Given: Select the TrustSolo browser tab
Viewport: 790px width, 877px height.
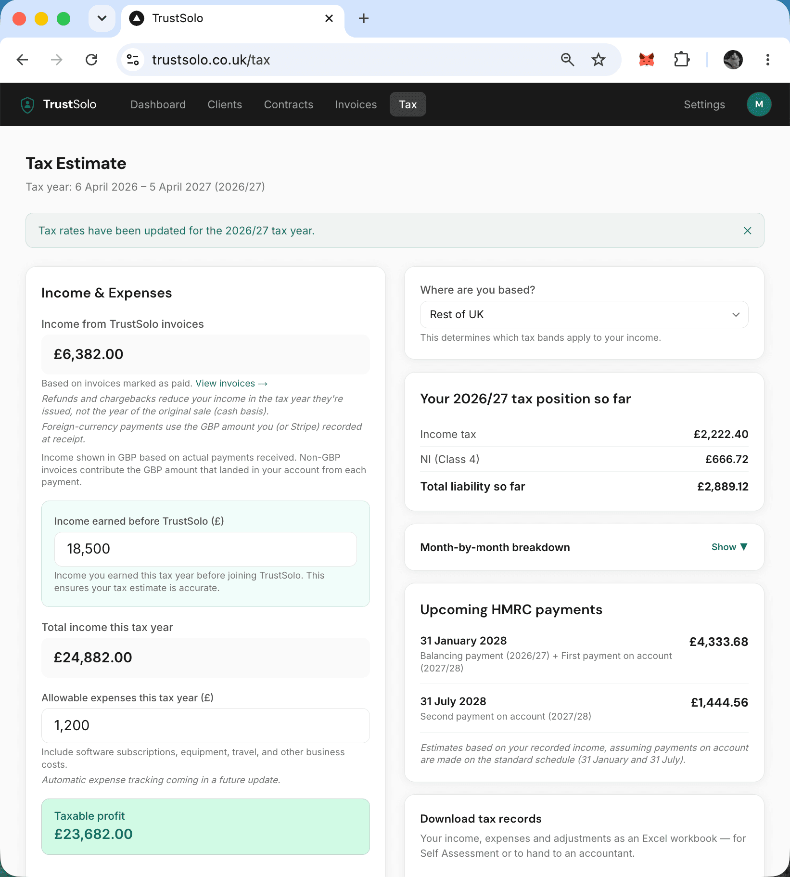Looking at the screenshot, I should 233,19.
